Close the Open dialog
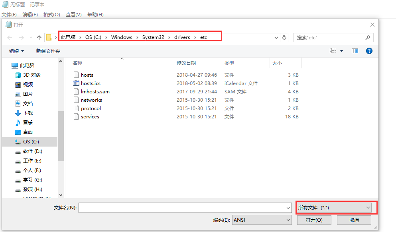Viewport: 396px width, 232px height. [x=372, y=25]
